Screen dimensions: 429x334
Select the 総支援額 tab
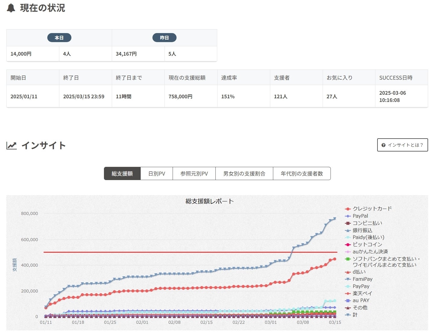tap(122, 174)
